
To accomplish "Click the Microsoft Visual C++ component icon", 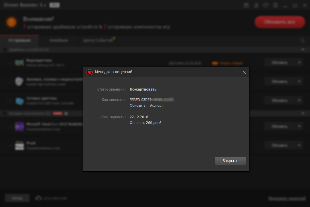I will (x=19, y=126).
